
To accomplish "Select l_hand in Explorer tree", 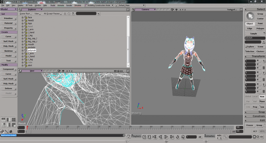I will tap(31, 32).
